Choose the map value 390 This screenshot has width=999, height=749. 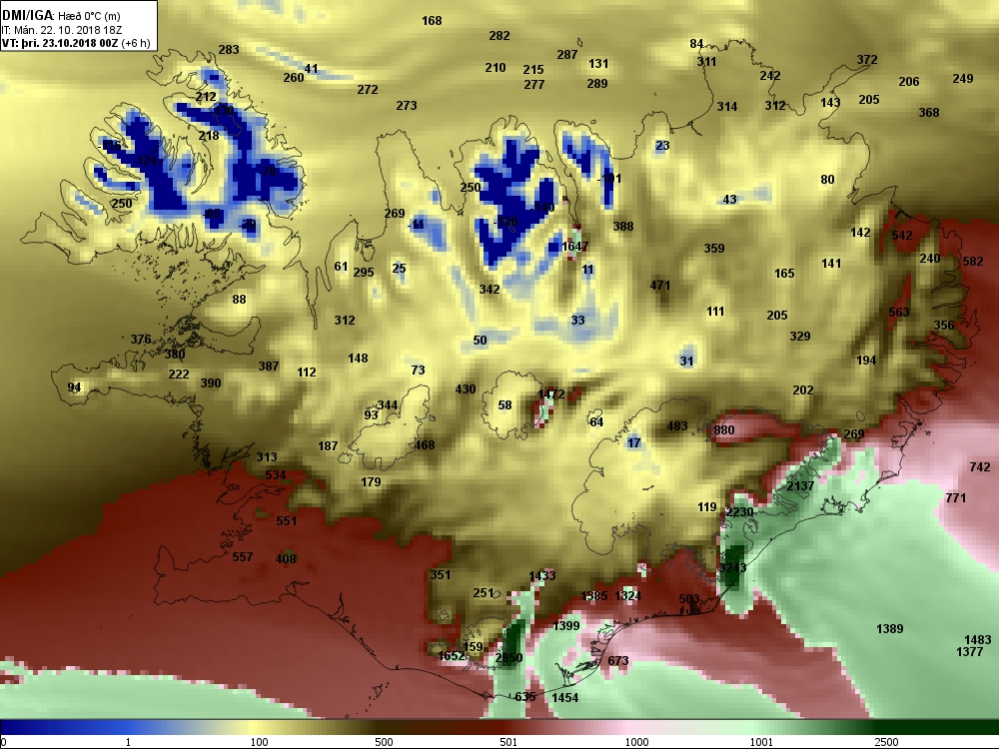coord(210,383)
